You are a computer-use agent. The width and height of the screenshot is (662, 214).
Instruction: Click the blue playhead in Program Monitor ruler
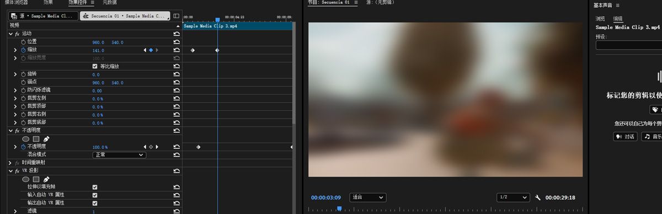coord(339,208)
